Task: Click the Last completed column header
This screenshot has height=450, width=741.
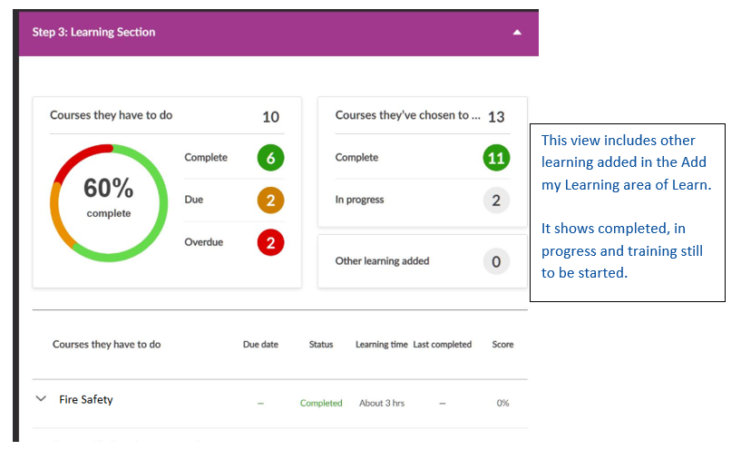Action: 442,345
